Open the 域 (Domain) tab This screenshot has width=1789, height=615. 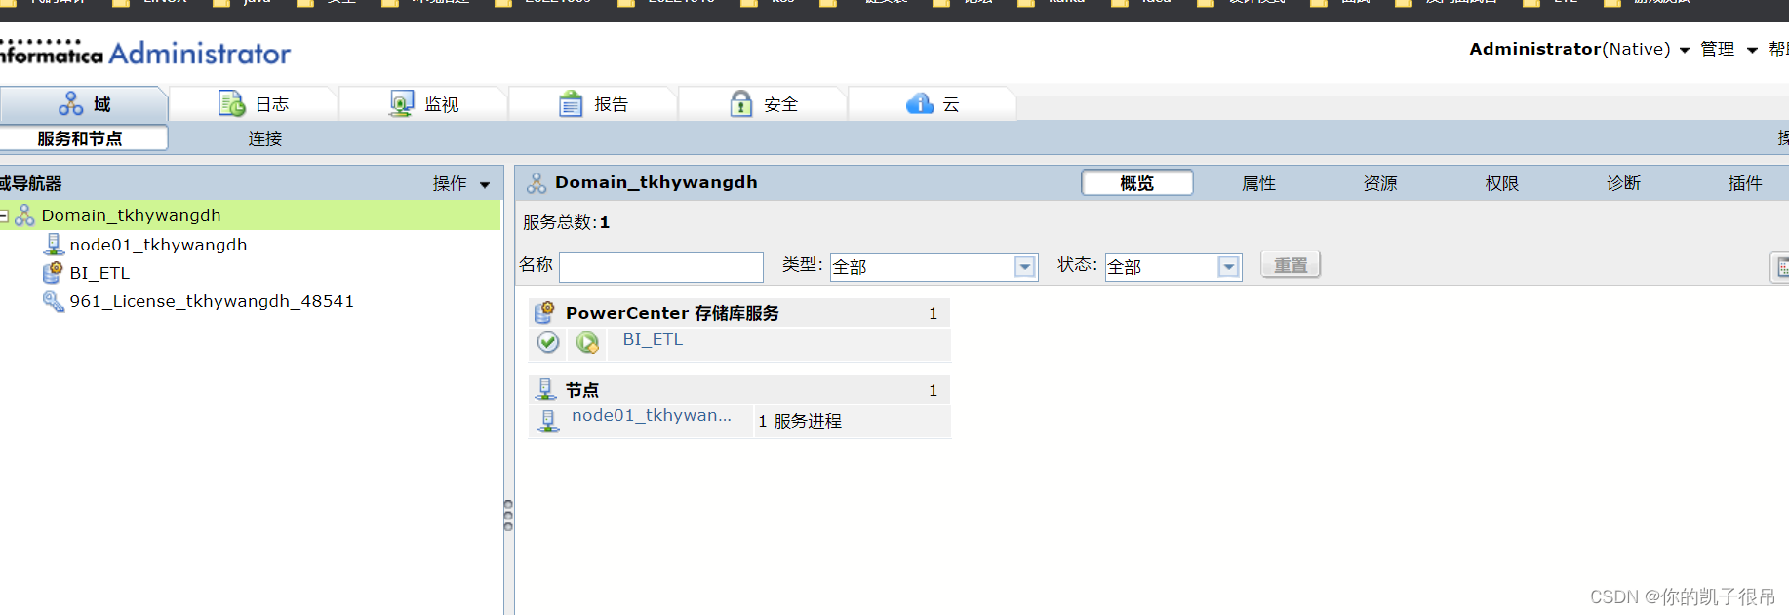click(x=85, y=103)
